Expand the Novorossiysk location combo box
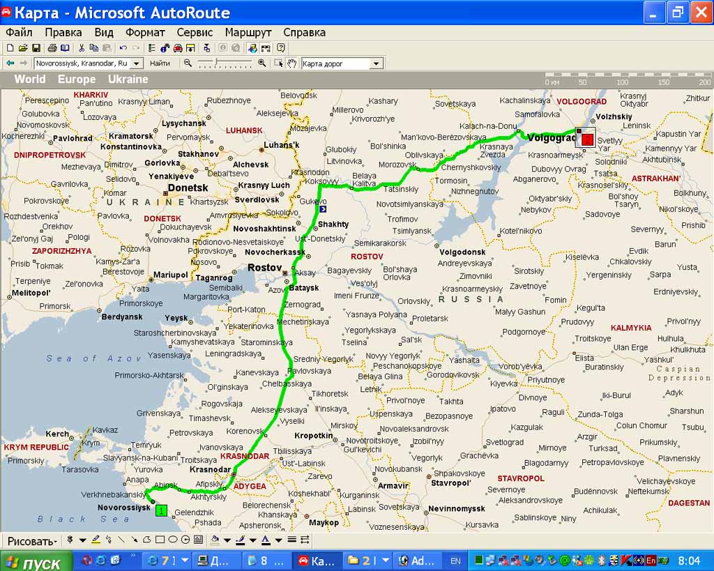714x571 pixels. click(137, 63)
